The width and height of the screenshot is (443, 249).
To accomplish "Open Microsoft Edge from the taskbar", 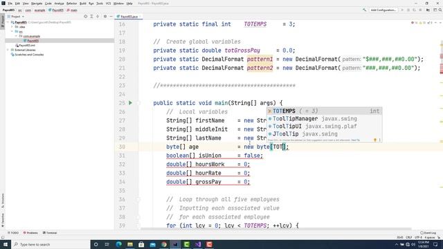I will pos(118,244).
